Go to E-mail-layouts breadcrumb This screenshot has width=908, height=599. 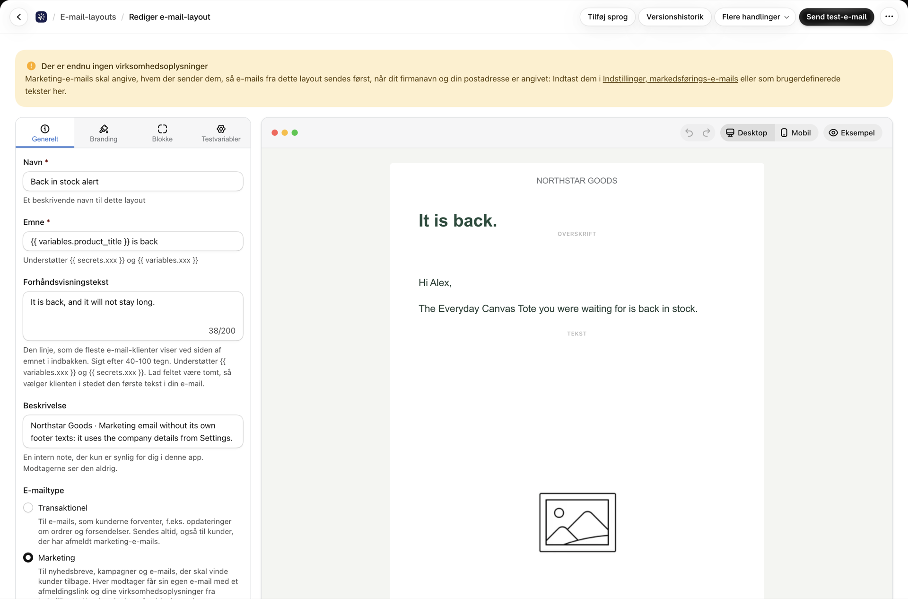click(88, 17)
